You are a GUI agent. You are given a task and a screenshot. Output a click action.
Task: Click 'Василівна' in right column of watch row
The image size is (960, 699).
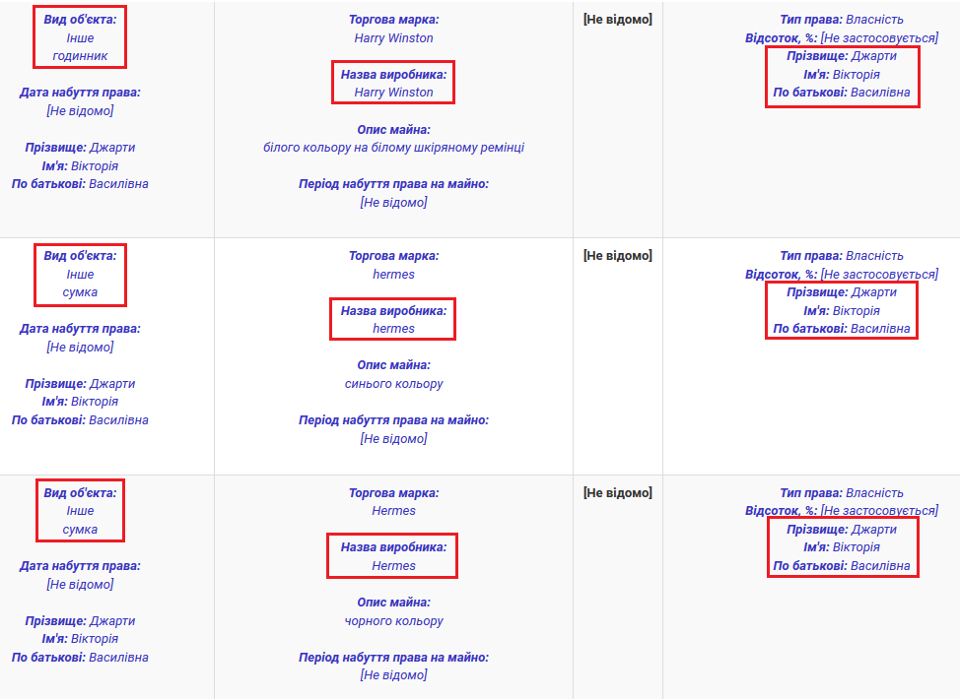point(880,93)
